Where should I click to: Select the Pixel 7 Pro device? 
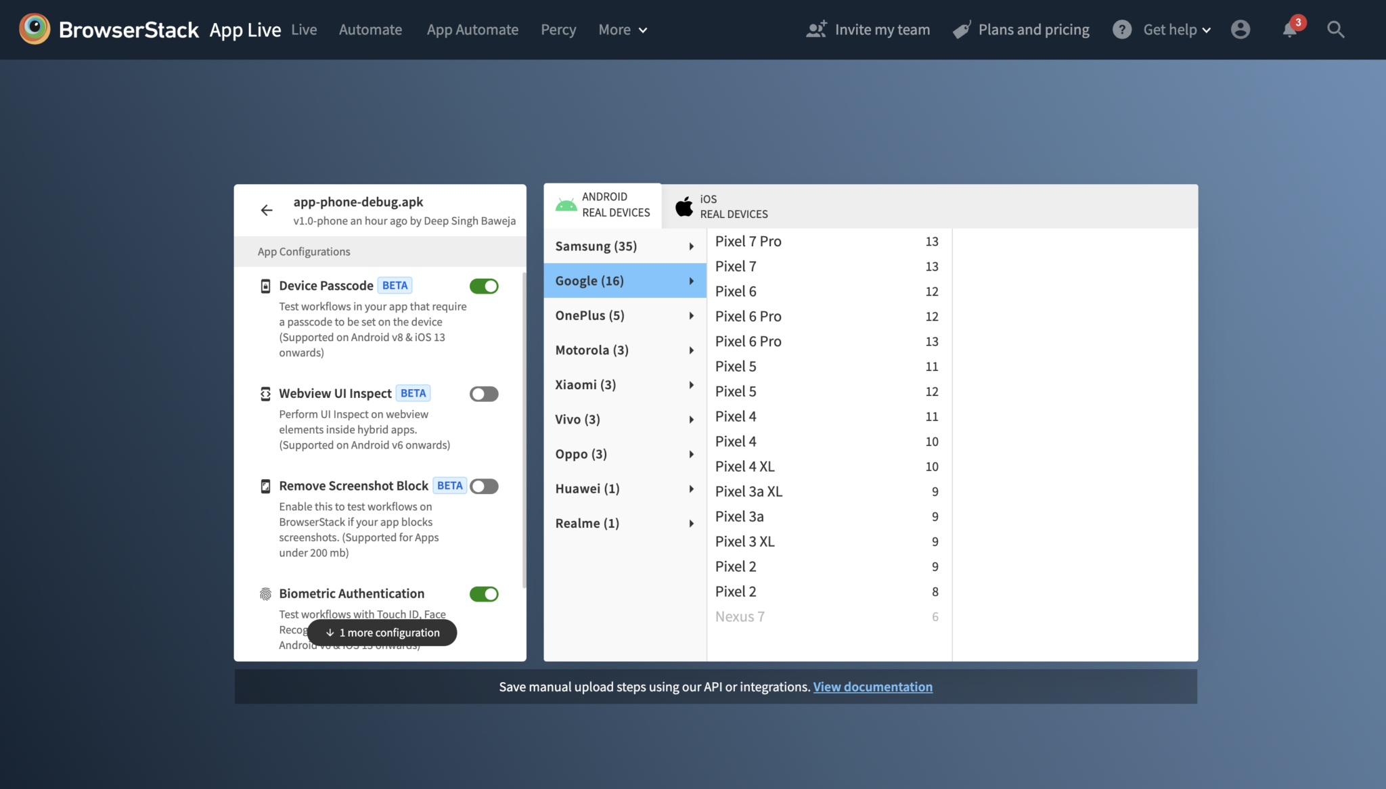pyautogui.click(x=748, y=241)
